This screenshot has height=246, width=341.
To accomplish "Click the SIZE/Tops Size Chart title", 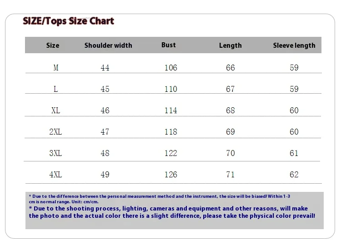I will tap(68, 21).
